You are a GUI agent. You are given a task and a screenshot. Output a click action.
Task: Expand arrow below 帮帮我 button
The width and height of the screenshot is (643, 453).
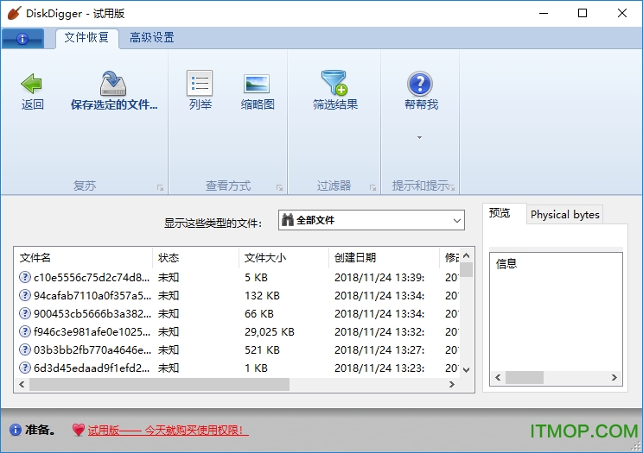(x=419, y=137)
